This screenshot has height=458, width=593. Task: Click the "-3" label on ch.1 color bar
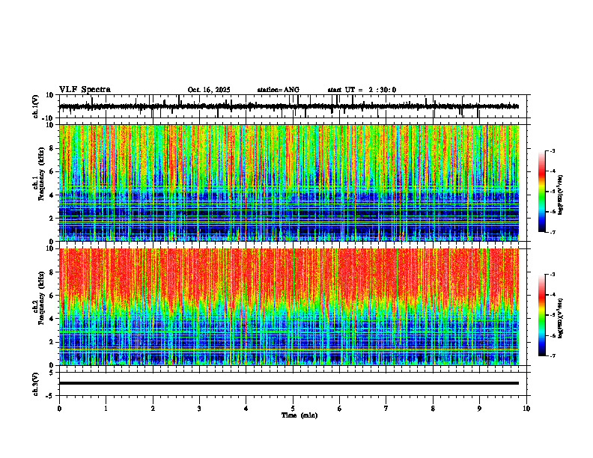[553, 151]
